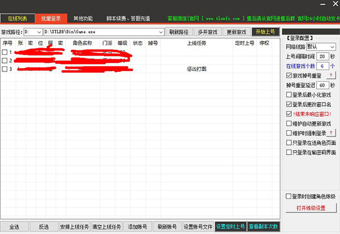Minimize the window
340x234 pixels.
(323, 4)
